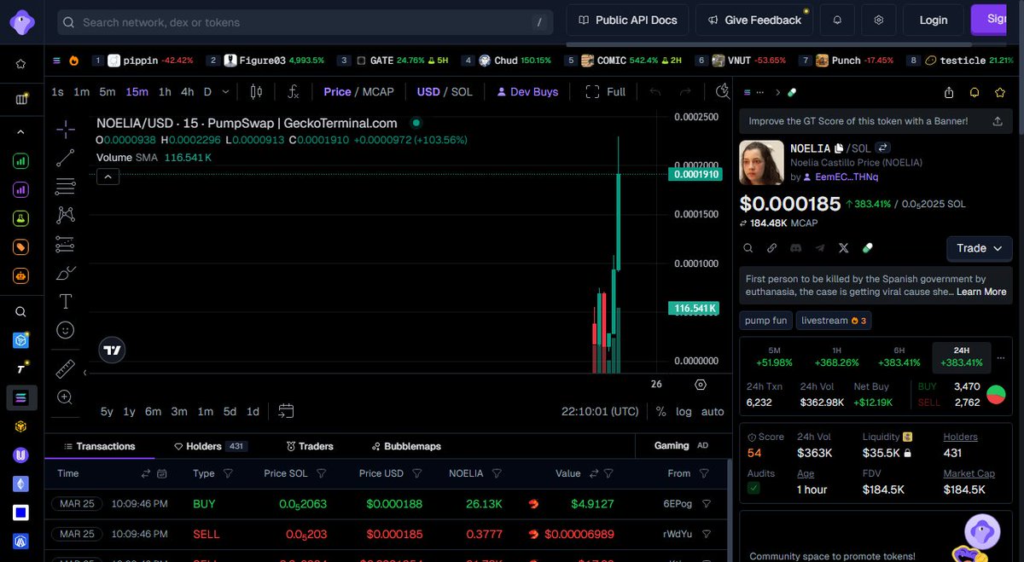
Task: Open Public API Docs
Action: tap(627, 20)
